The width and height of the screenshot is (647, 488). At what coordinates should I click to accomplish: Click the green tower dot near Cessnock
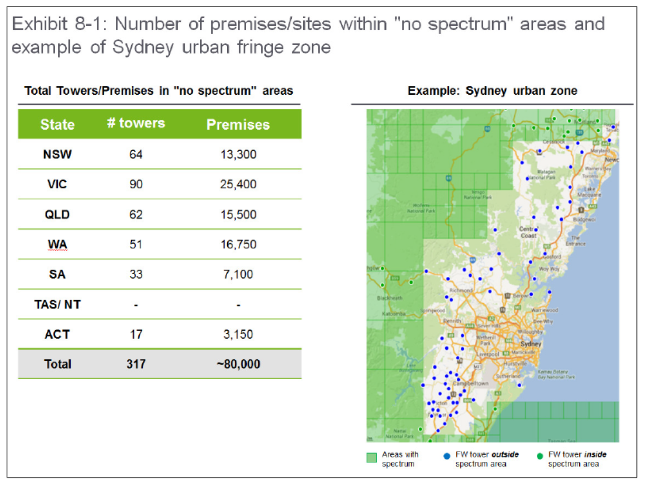[564, 136]
